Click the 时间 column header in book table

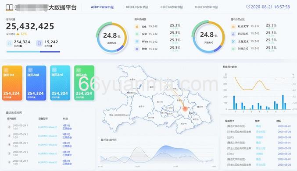pos(279,121)
